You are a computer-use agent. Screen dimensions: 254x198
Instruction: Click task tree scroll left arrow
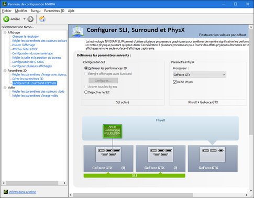[x=4, y=183]
